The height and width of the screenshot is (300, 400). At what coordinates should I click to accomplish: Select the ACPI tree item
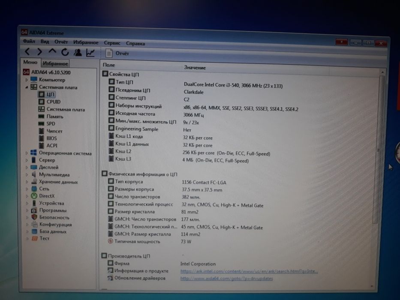pos(48,145)
